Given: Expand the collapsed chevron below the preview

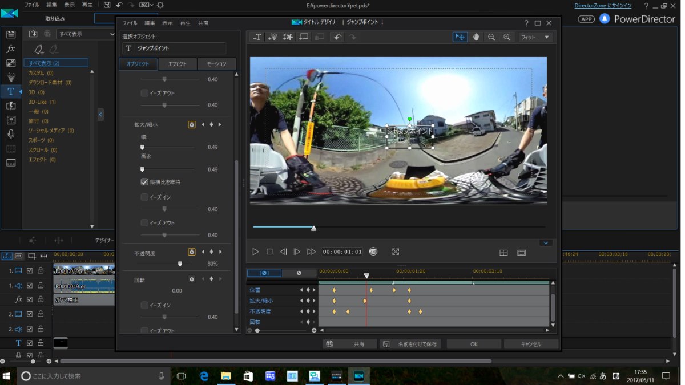Looking at the screenshot, I should (x=546, y=242).
